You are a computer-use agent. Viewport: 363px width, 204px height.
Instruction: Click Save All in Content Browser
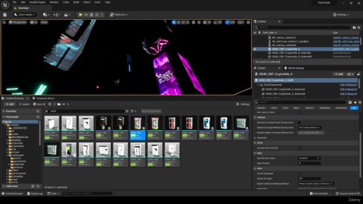click(x=39, y=104)
